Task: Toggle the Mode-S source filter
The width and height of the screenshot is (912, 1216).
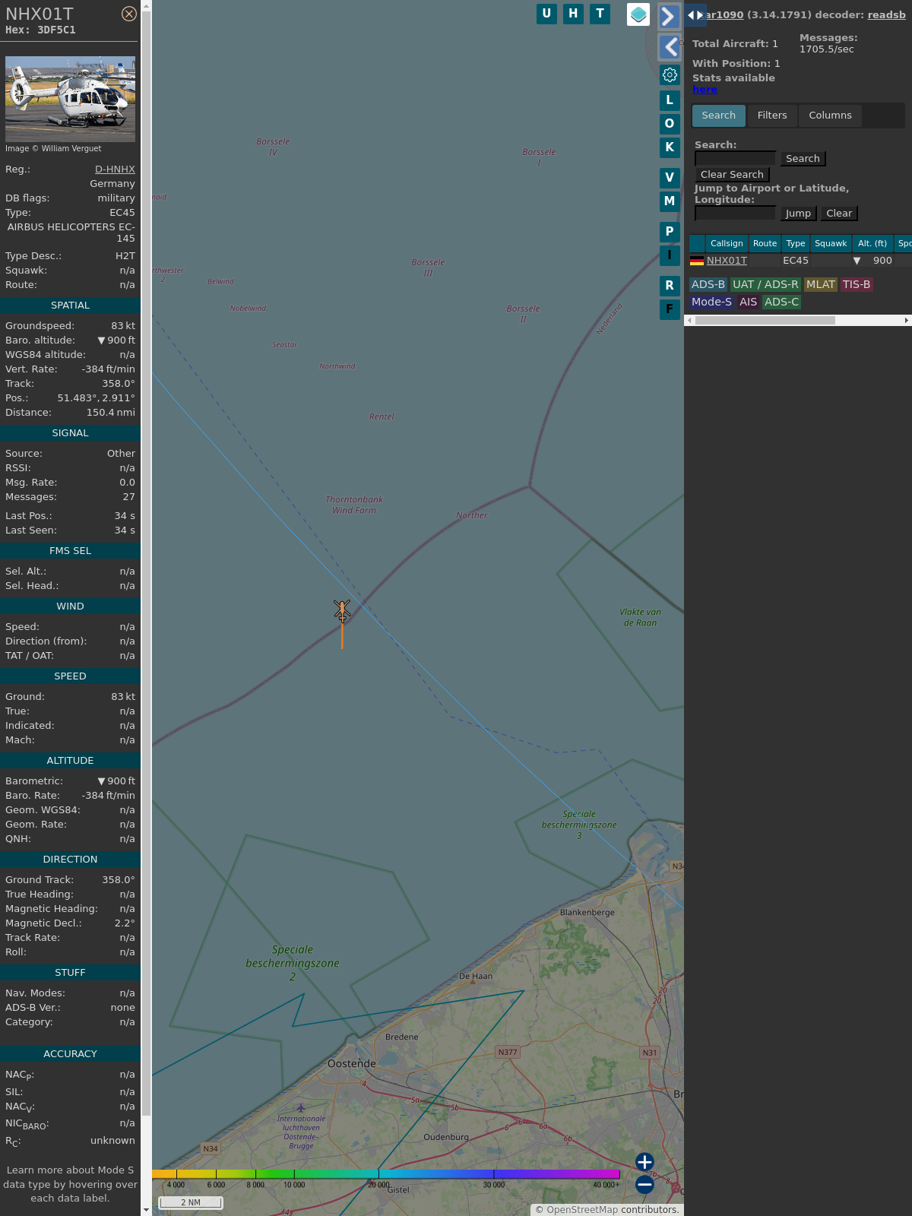Action: coord(711,302)
